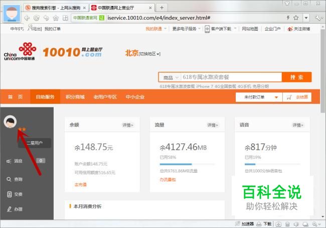
Task: View 语音 card 详情 link
Action: 298,125
